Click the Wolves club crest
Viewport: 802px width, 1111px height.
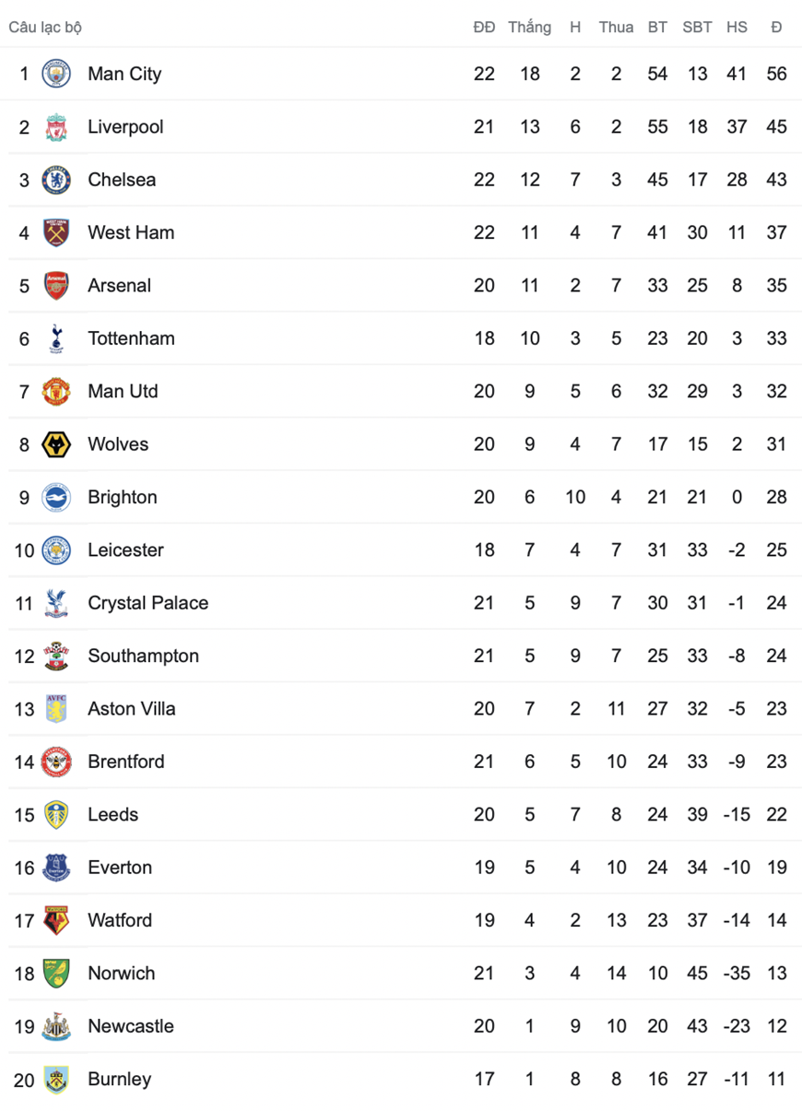point(56,444)
